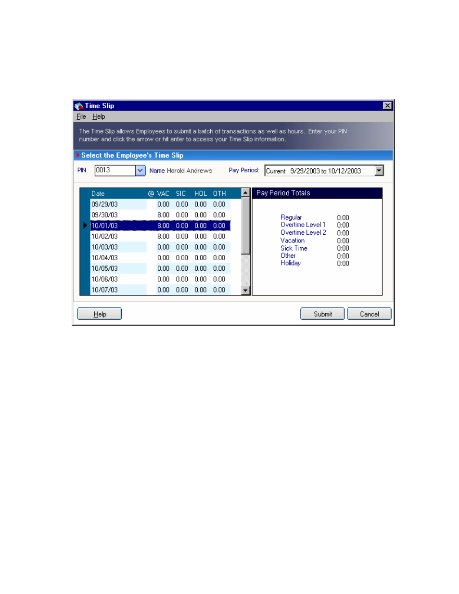
Task: Click the VAC column header
Action: (163, 193)
